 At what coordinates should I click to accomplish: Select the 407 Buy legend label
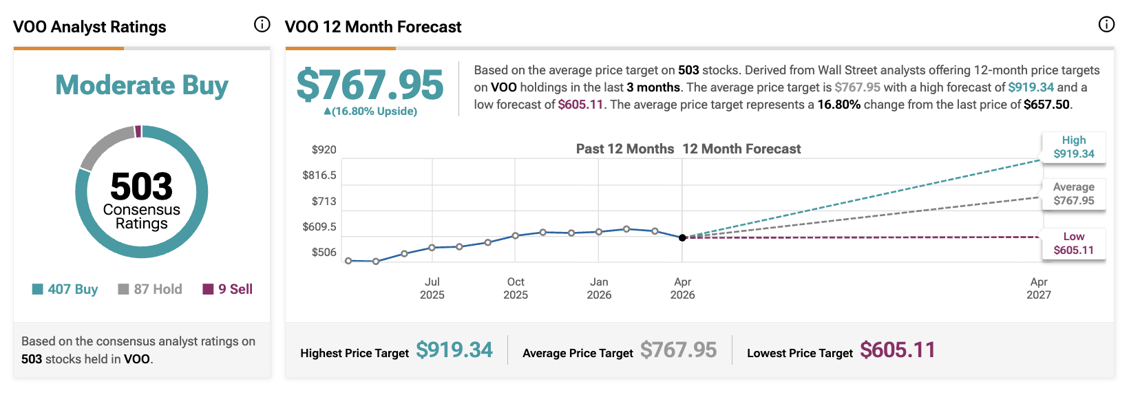click(x=73, y=289)
